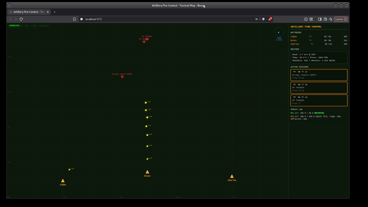Click the bookmark icon in the address bar
The width and height of the screenshot is (368, 207).
tap(74, 19)
